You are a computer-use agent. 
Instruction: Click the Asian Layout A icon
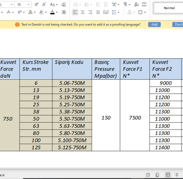coord(114,4)
